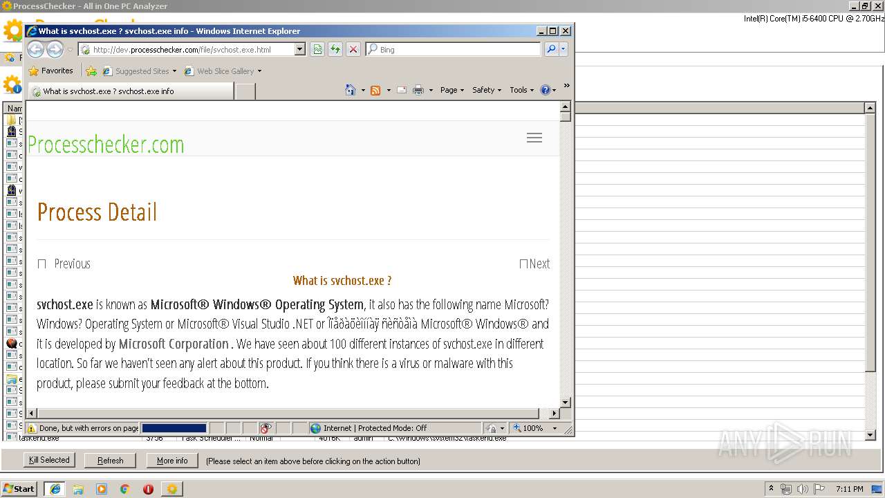Stop loading with the red X icon
The height and width of the screenshot is (498, 885).
pyautogui.click(x=353, y=49)
